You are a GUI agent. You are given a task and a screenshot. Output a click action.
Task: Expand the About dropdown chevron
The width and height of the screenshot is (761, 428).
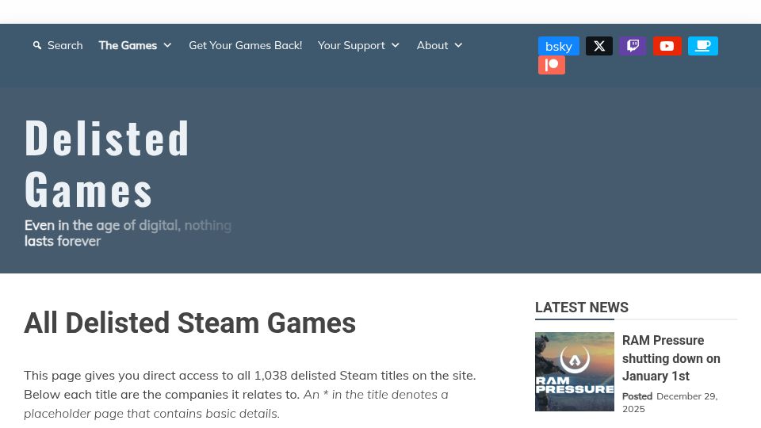click(x=458, y=45)
